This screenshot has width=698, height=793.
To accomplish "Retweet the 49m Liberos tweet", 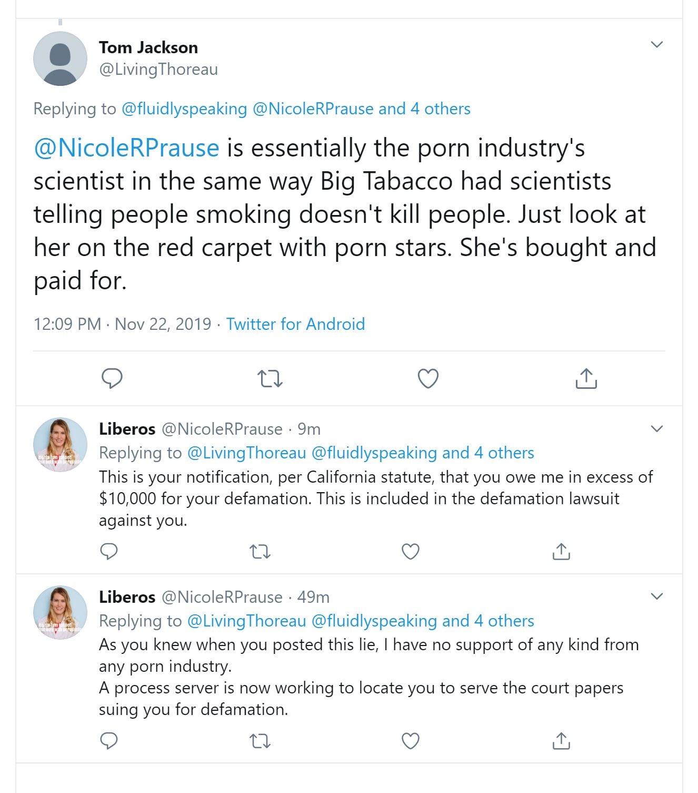I will click(260, 741).
